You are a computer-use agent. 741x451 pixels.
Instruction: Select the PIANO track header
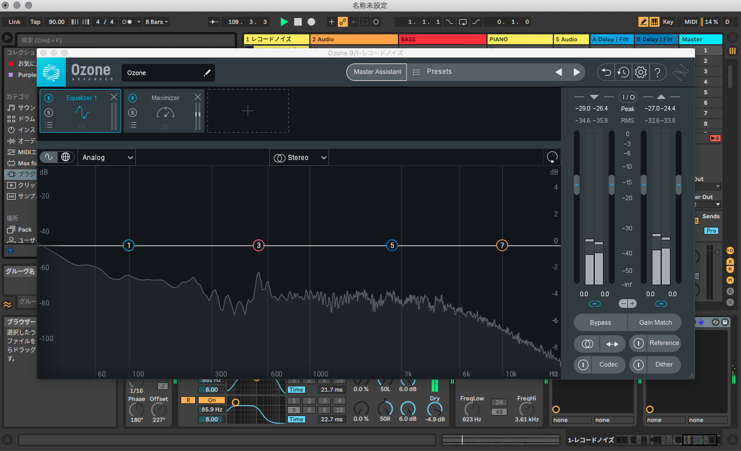[x=520, y=40]
